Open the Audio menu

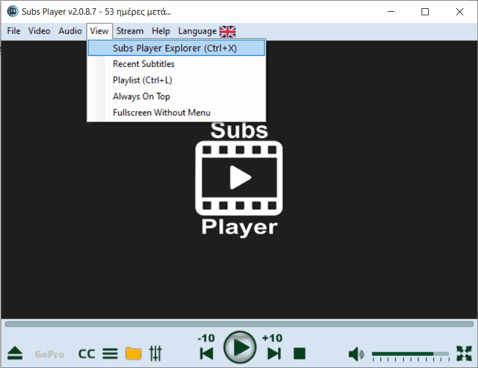click(70, 31)
